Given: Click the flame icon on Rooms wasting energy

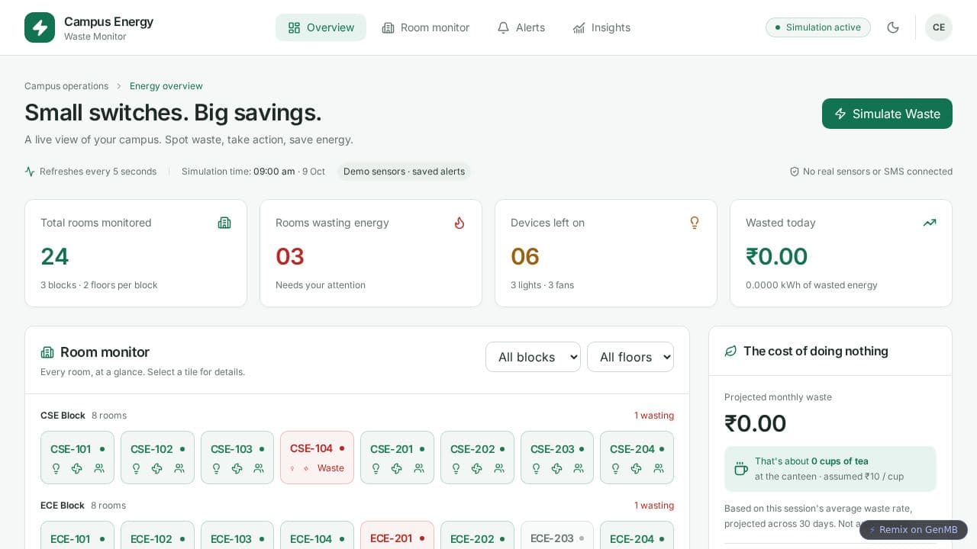Looking at the screenshot, I should 459,223.
